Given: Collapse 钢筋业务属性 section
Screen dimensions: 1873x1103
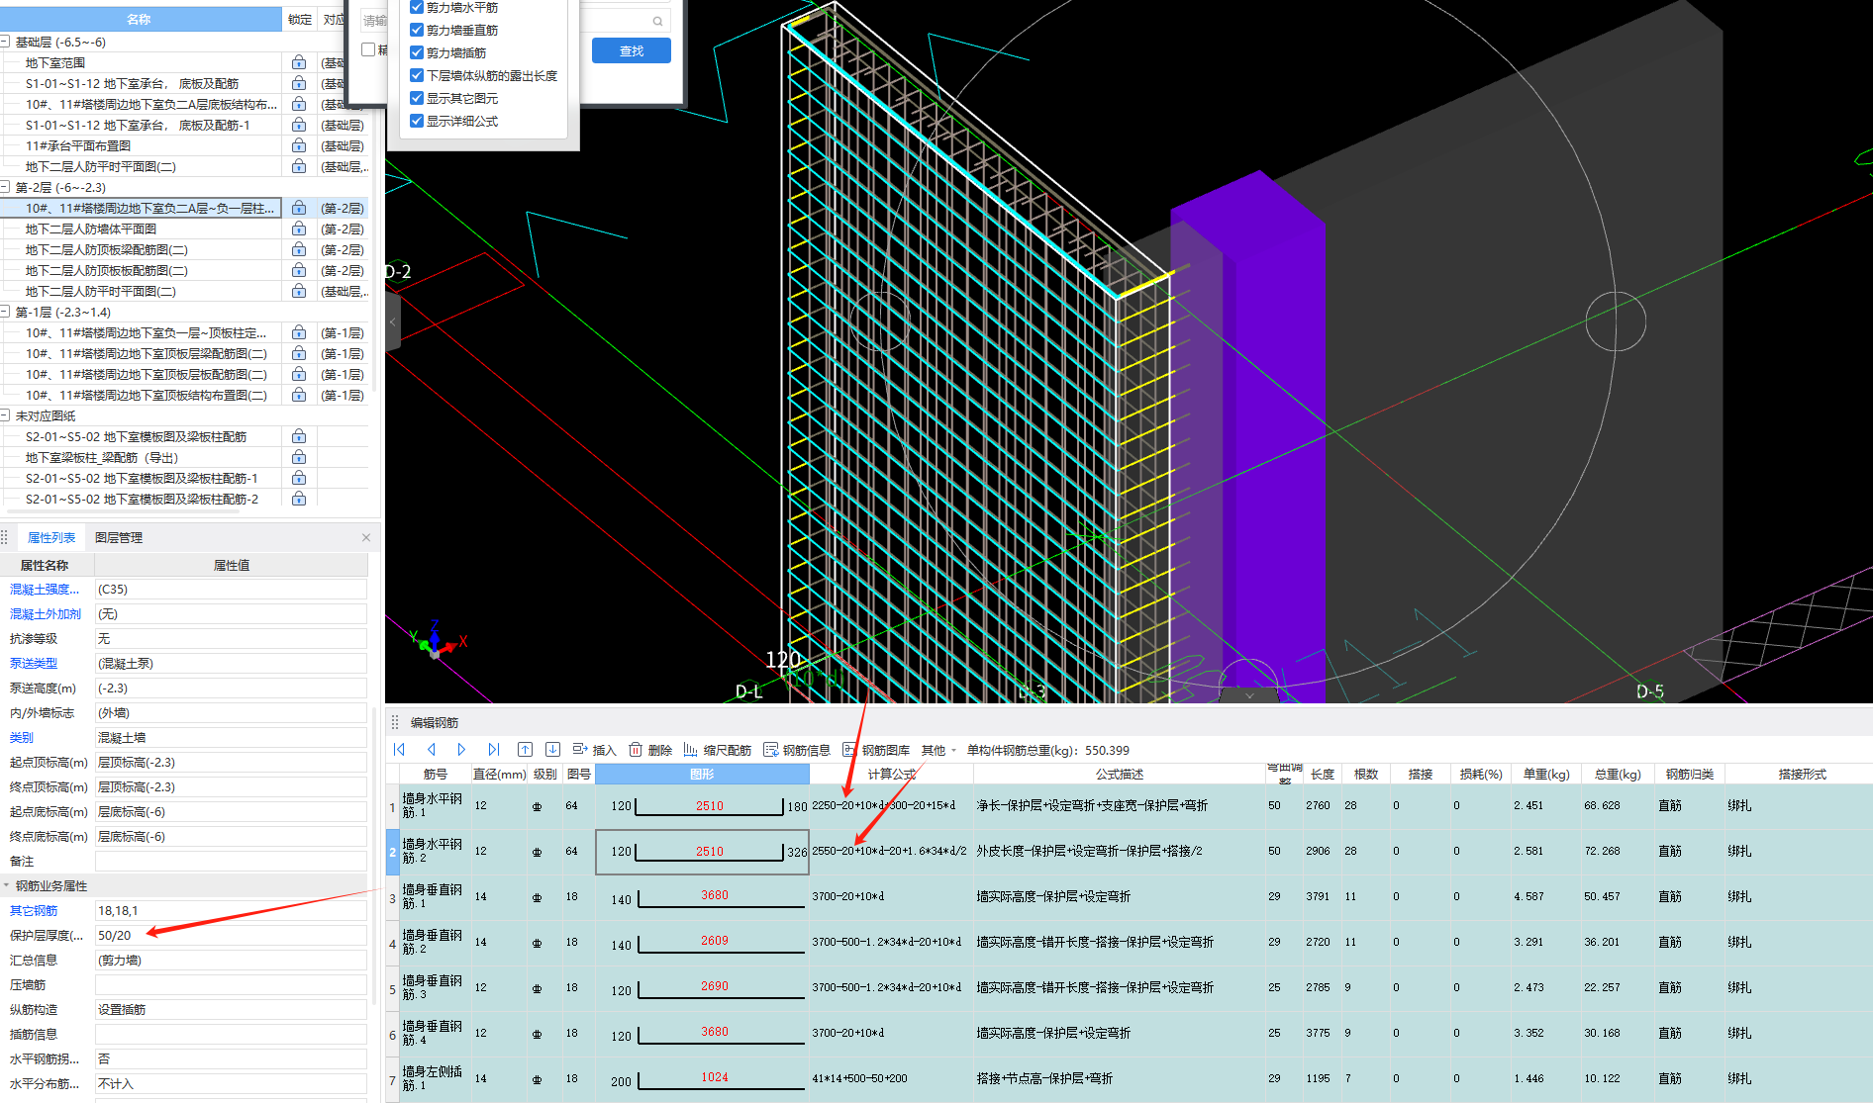Looking at the screenshot, I should coord(6,885).
